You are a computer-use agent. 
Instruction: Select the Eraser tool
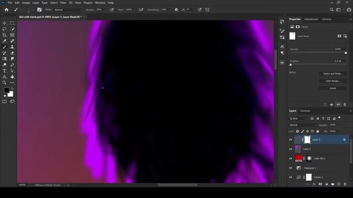pos(12,53)
